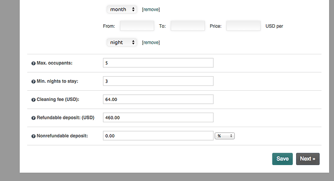Edit the Min. nights to stay field
Screen dimensions: 334x181
coord(158,81)
